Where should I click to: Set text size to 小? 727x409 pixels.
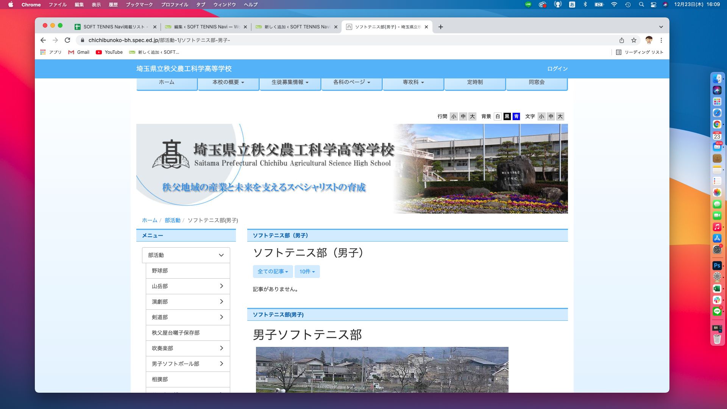pos(541,116)
